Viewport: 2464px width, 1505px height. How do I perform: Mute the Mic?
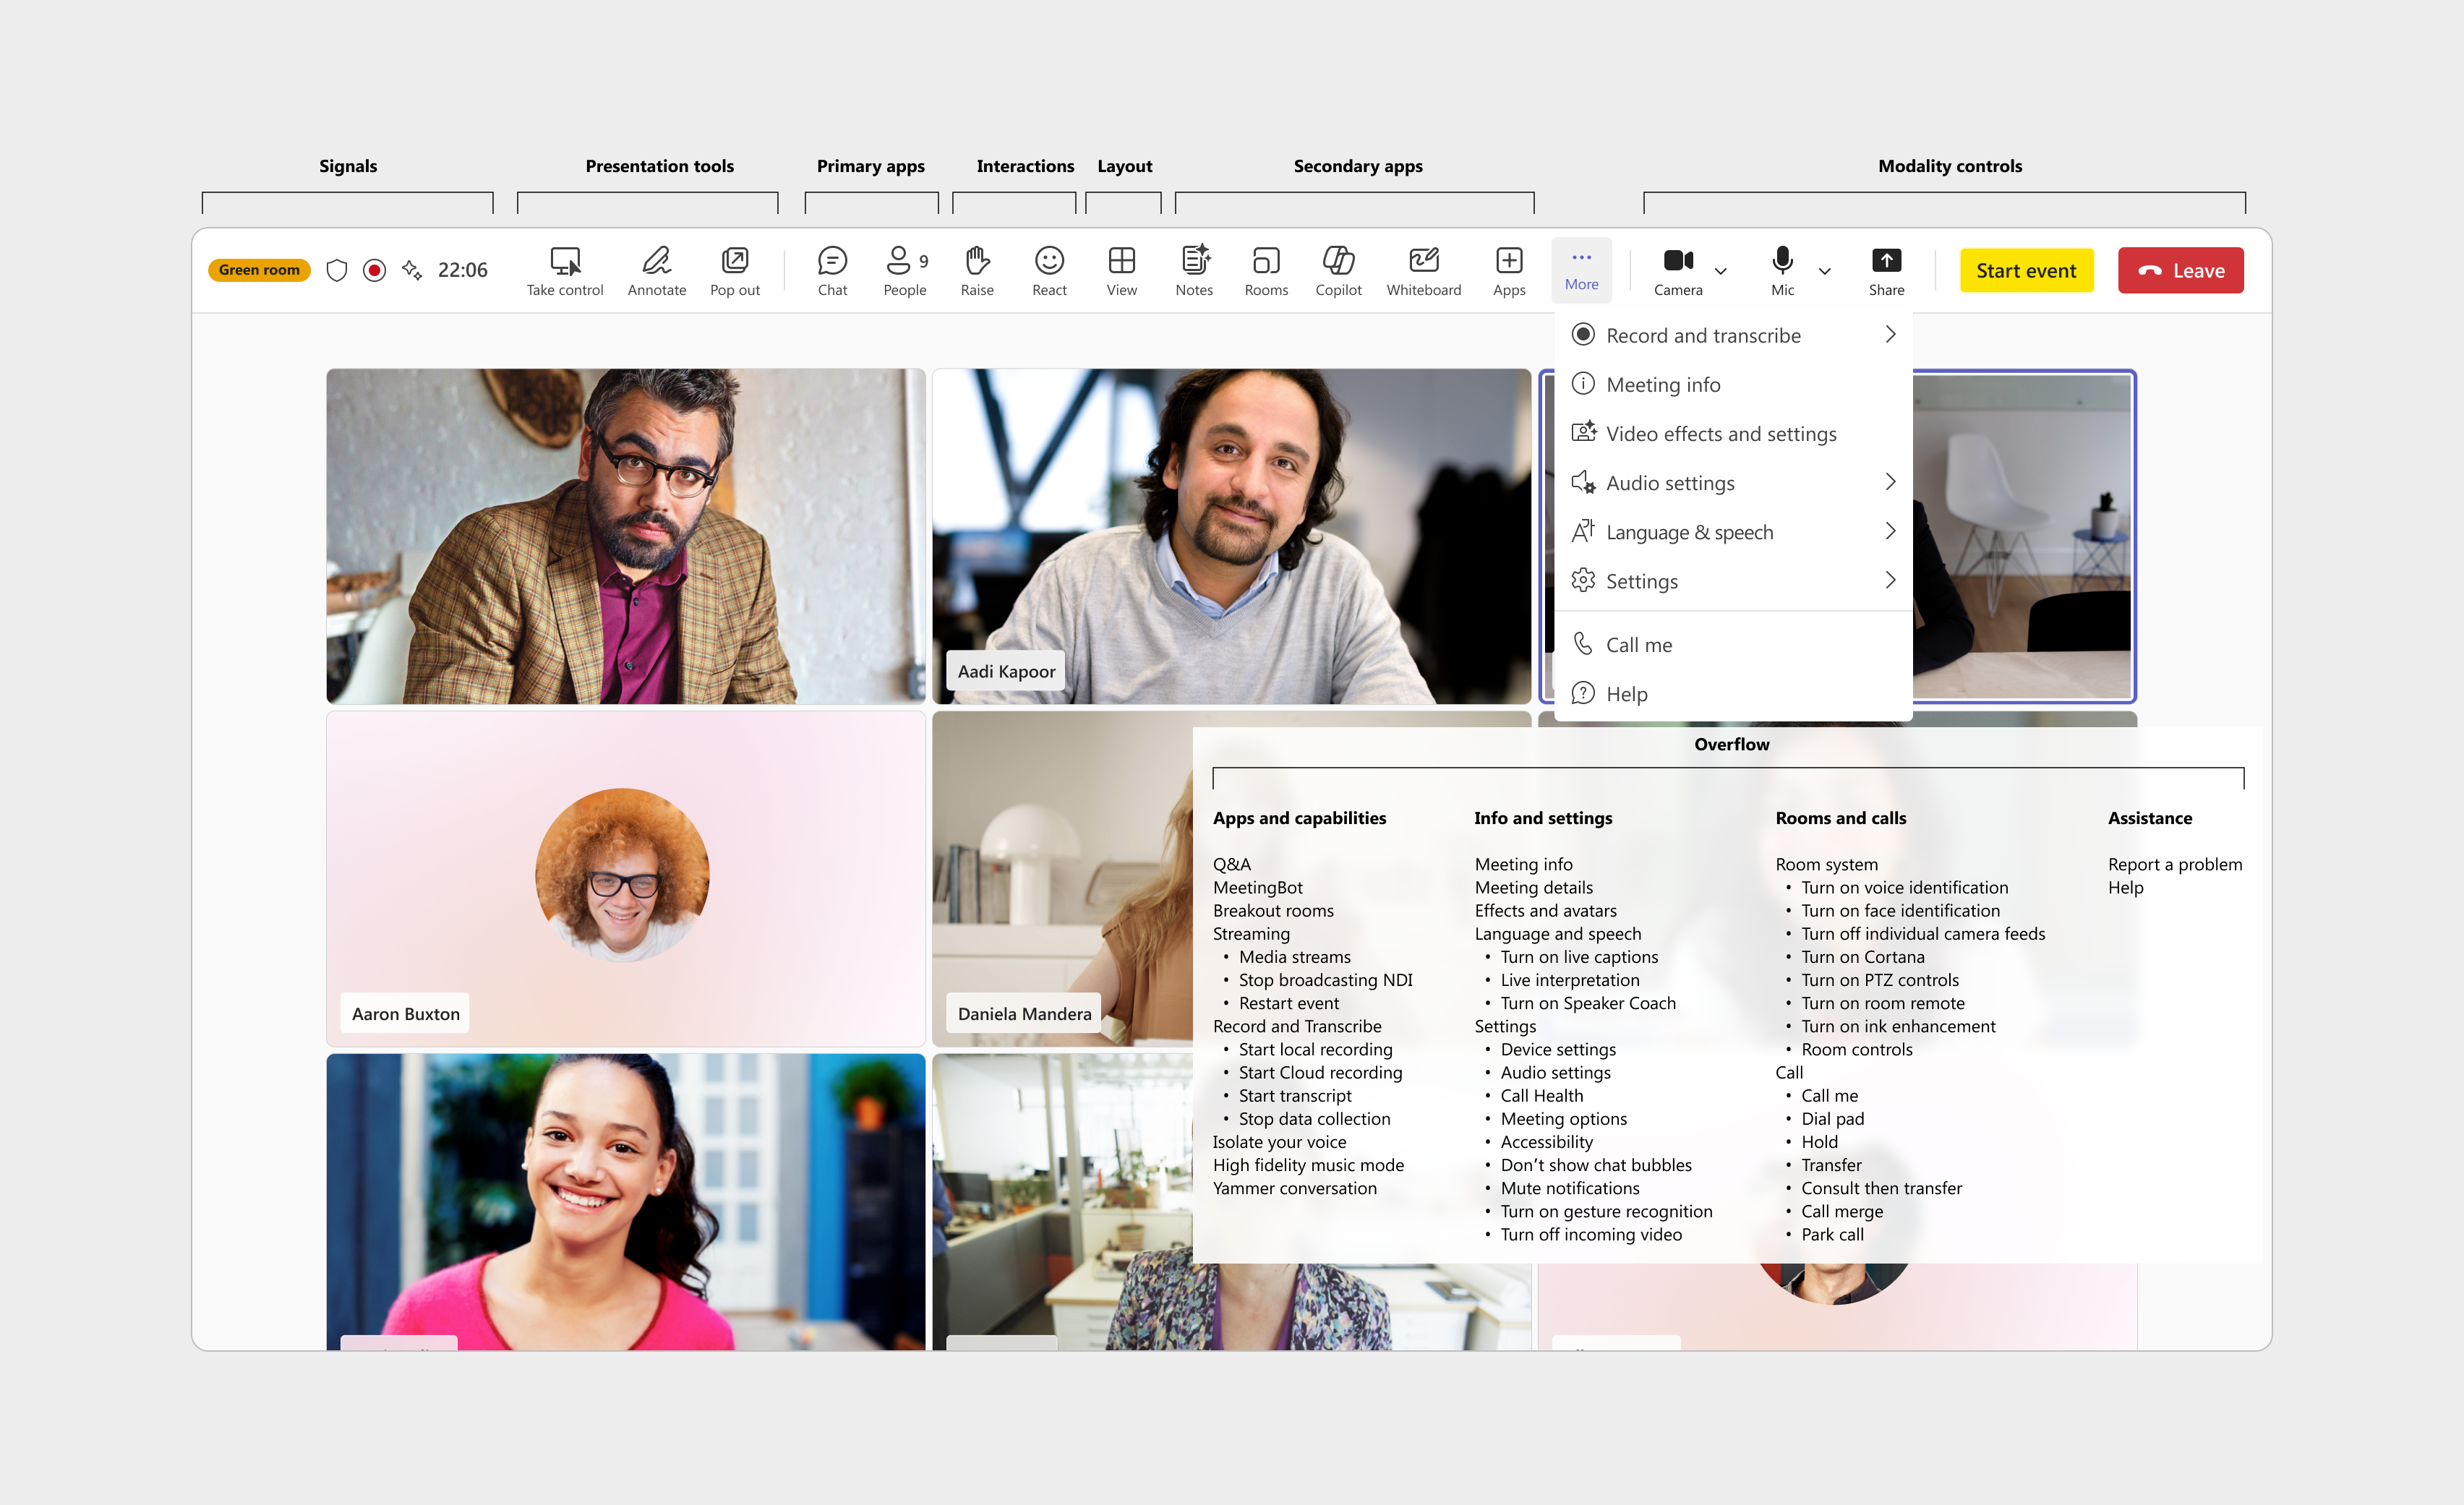(x=1782, y=271)
